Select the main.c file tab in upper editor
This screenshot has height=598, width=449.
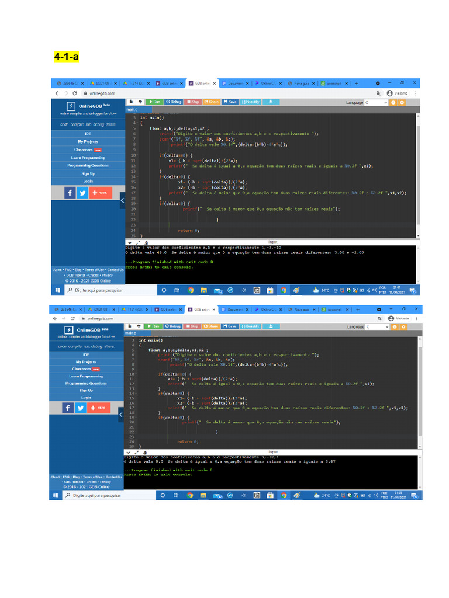click(132, 110)
